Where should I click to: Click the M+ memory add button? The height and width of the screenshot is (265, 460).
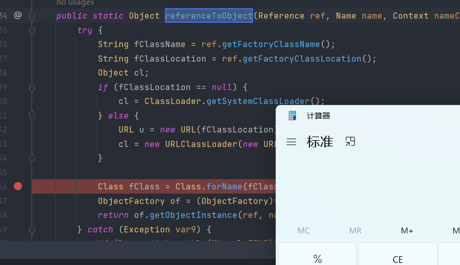407,231
